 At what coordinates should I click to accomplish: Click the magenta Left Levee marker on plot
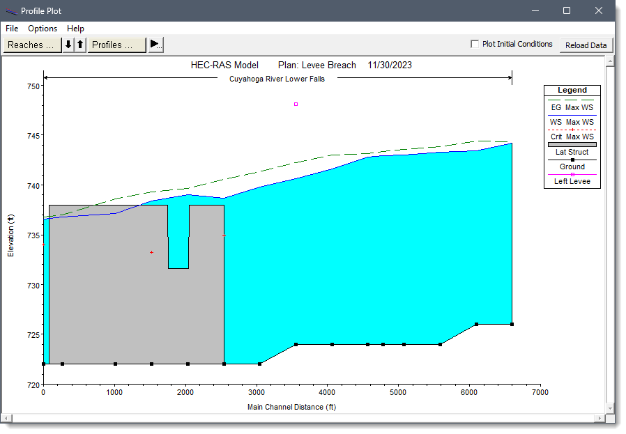(296, 103)
